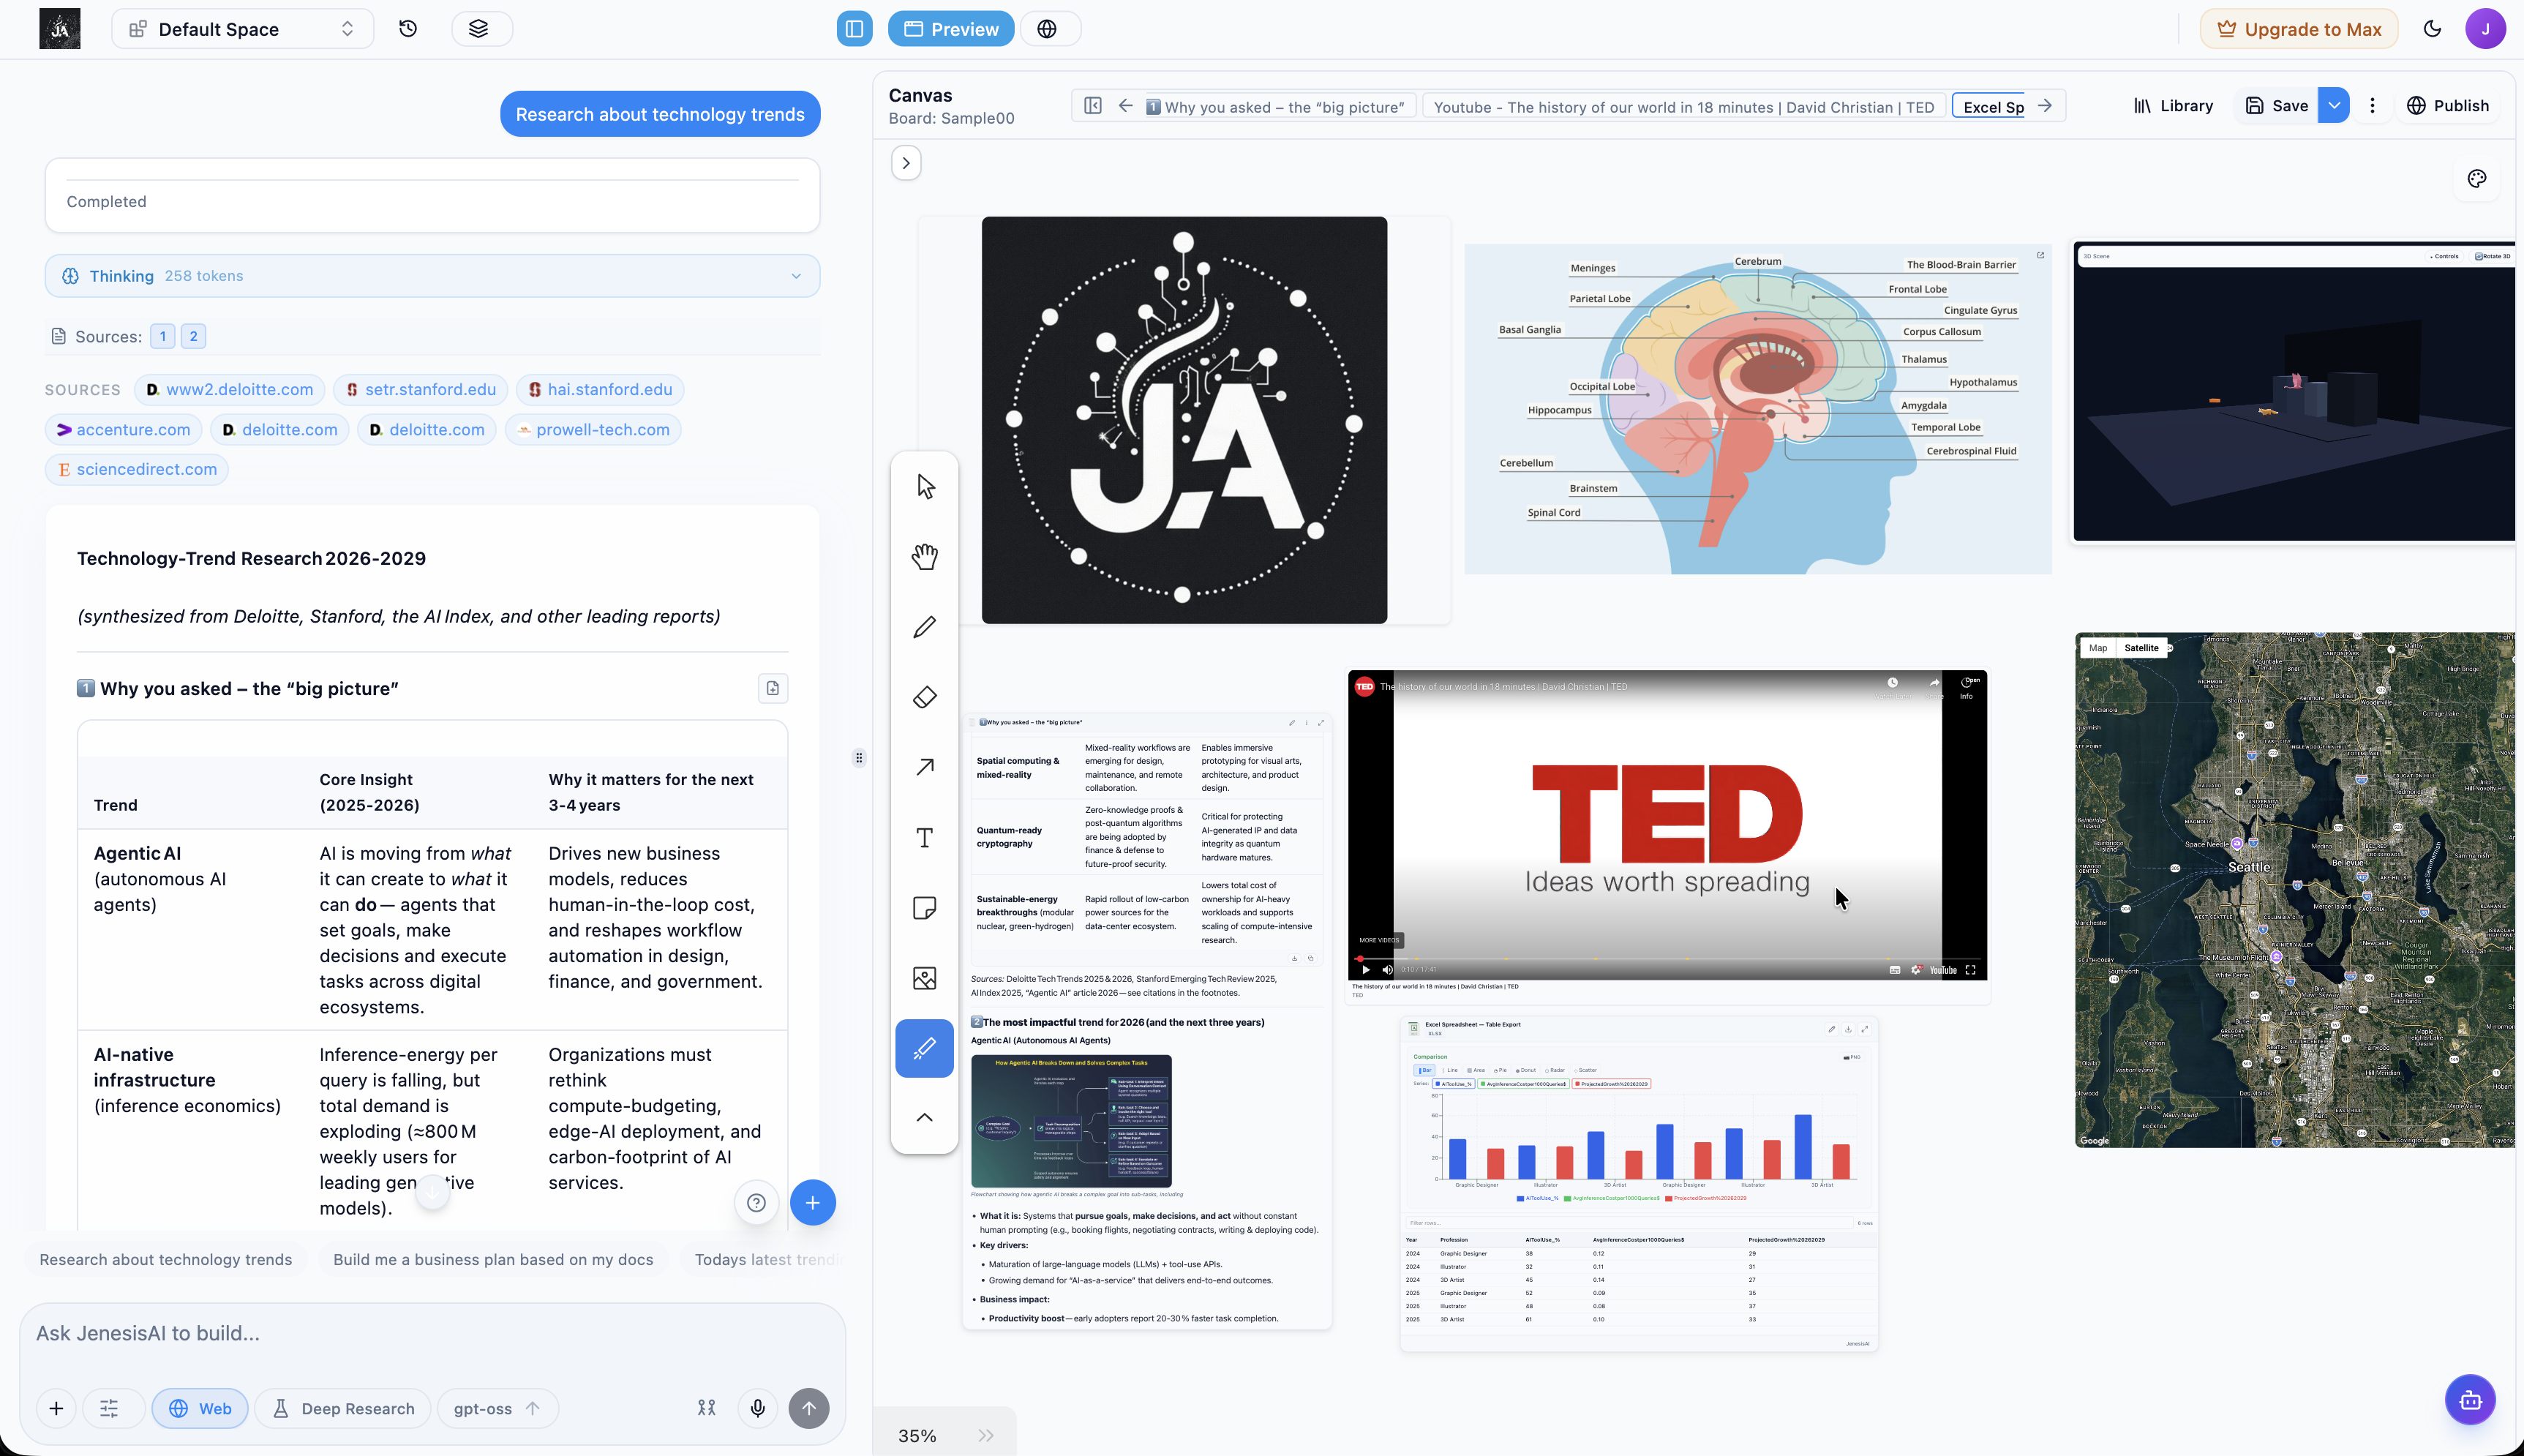This screenshot has height=1456, width=2524.
Task: Open canvas color palette icon
Action: coord(2476,179)
